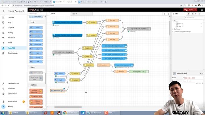Open the Deploy options dropdown arrow
This screenshot has width=205, height=115.
(196, 10)
